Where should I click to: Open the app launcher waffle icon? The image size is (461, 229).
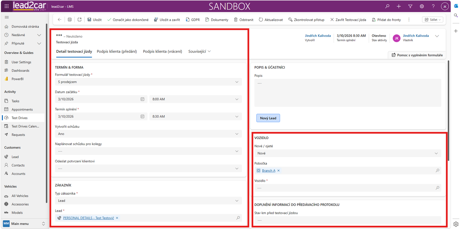pos(7,6)
